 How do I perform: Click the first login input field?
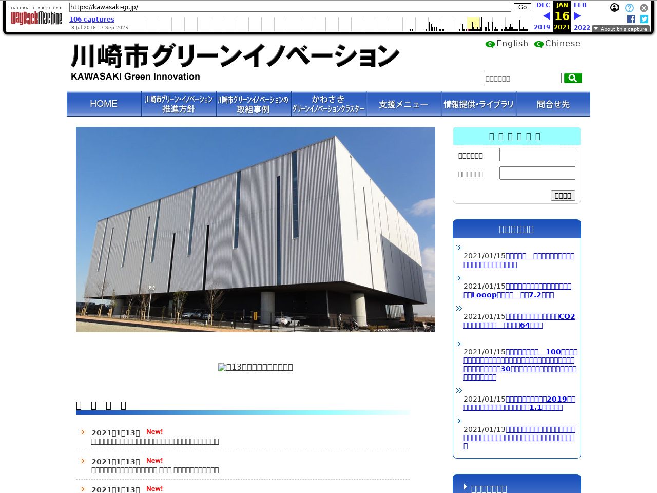click(x=537, y=155)
